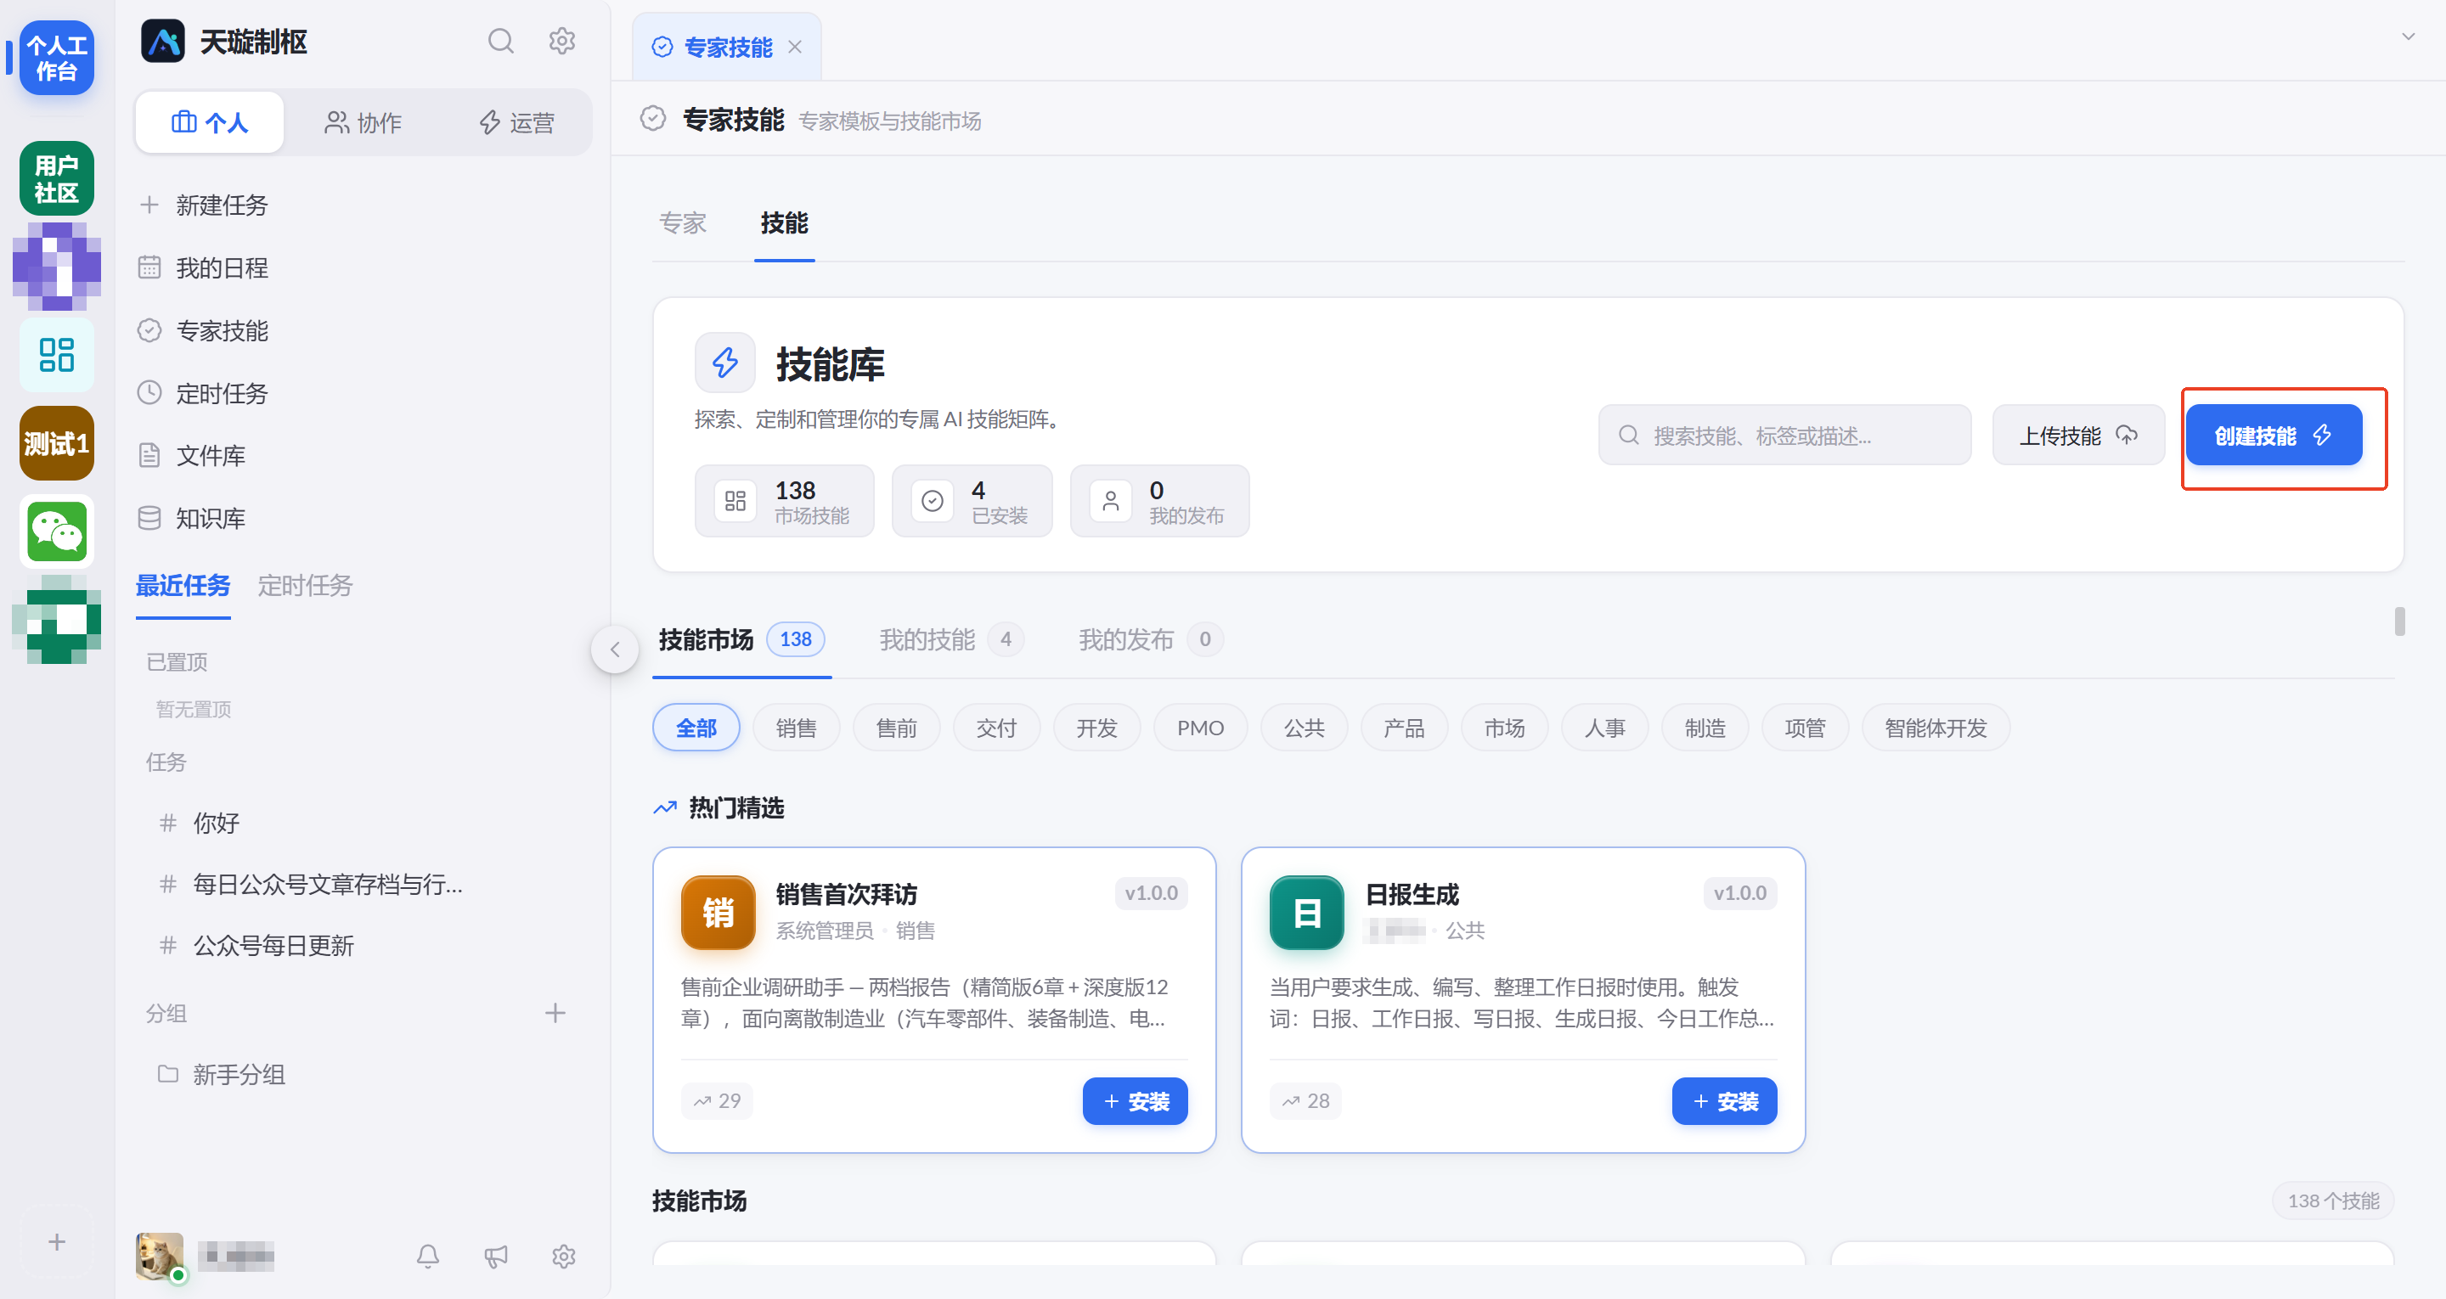2446x1299 pixels.
Task: Open 文件库 in sidebar
Action: tap(363, 456)
